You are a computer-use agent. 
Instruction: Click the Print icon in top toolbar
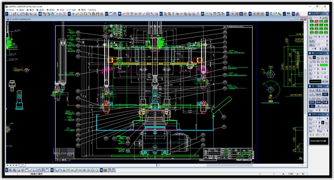[27, 14]
